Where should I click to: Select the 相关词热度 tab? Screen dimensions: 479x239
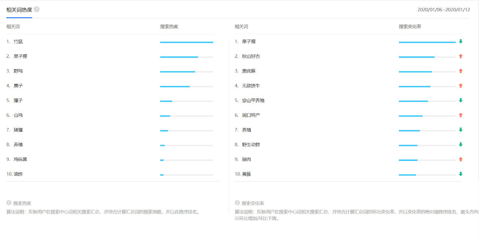pyautogui.click(x=19, y=10)
